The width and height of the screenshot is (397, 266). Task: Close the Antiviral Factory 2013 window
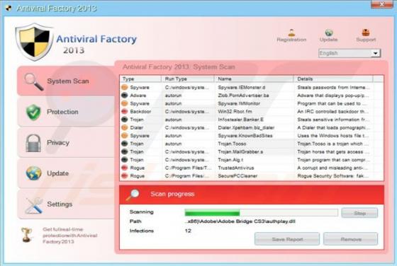(382, 4)
